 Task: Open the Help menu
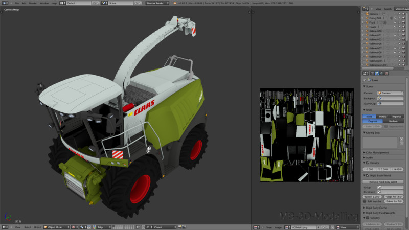[x=54, y=3]
